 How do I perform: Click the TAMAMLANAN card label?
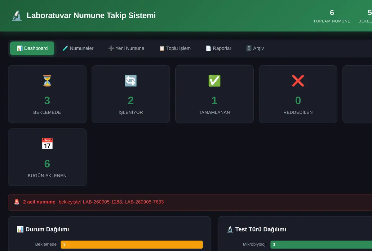[x=215, y=112]
